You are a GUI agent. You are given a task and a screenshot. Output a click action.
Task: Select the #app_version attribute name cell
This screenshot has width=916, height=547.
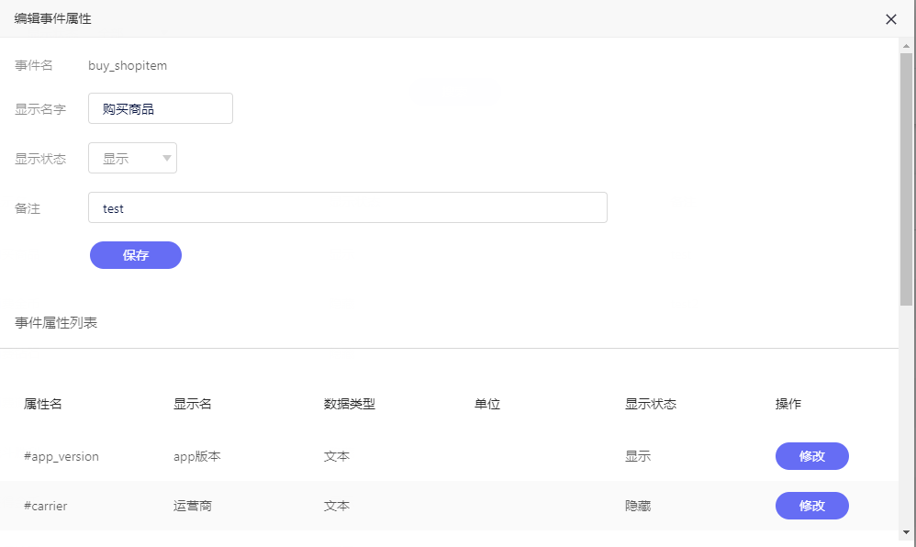click(61, 456)
